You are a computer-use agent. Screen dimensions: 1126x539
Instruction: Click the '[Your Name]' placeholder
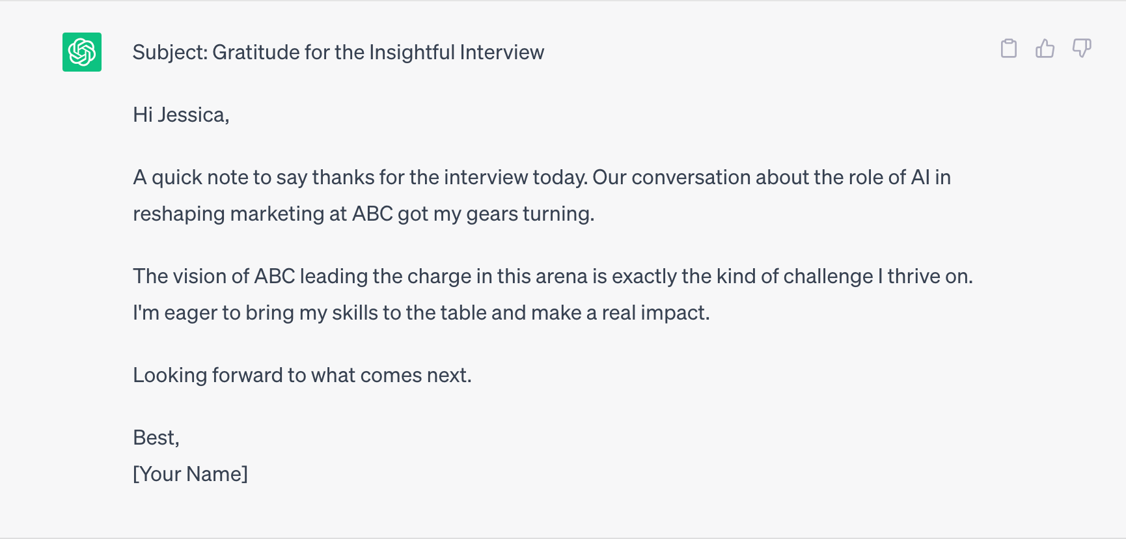click(x=190, y=474)
